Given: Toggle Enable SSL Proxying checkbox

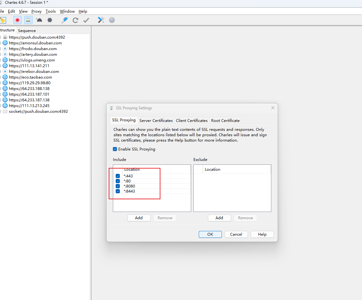Looking at the screenshot, I should (x=115, y=149).
